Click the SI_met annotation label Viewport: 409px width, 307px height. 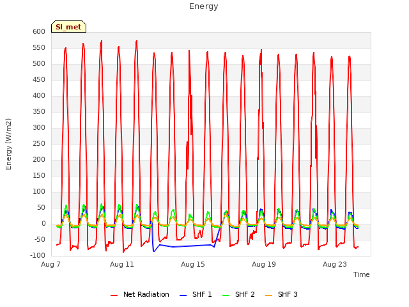68,27
